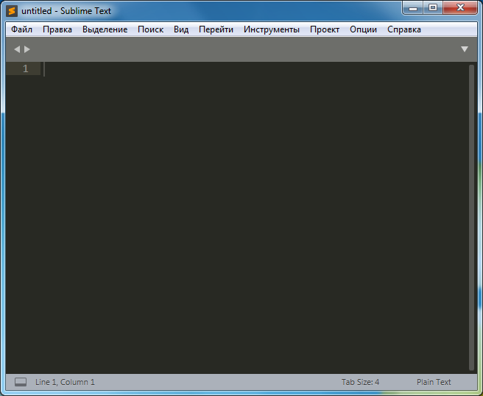Click the Line 1, Column 1 status text
This screenshot has height=396, width=483.
(65, 382)
